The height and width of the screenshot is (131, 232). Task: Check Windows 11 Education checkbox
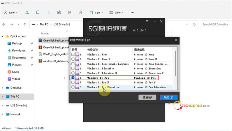coord(73,68)
